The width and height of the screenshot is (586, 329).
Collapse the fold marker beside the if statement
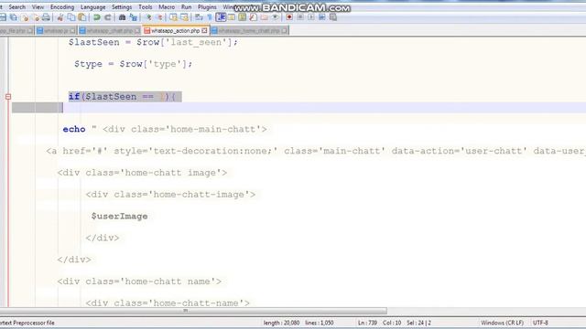tap(8, 97)
